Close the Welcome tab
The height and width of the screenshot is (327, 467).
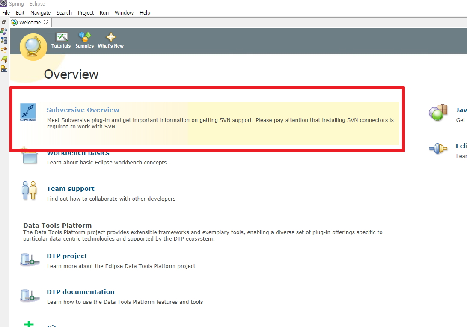46,22
